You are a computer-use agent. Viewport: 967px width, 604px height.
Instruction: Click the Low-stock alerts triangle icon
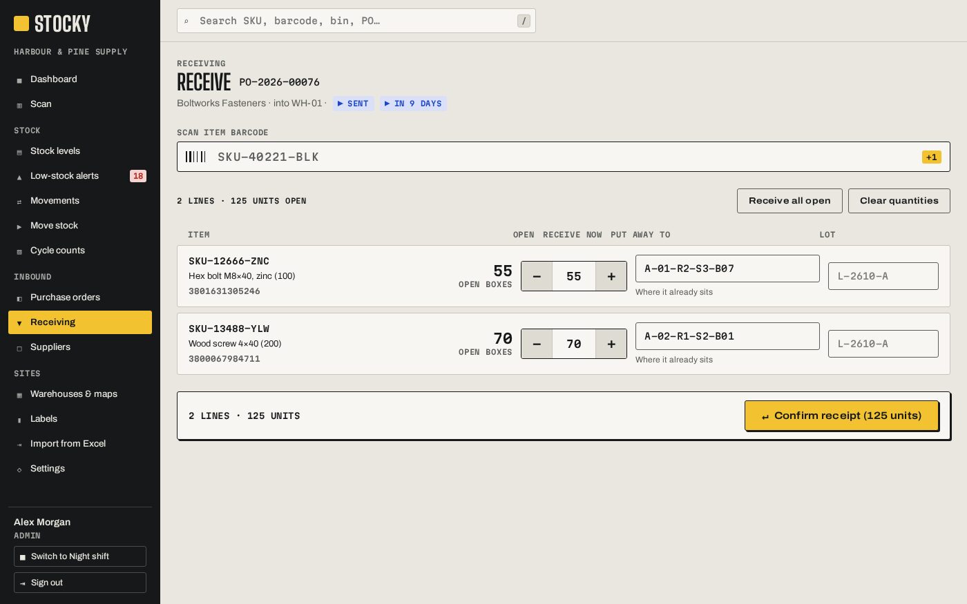(19, 177)
